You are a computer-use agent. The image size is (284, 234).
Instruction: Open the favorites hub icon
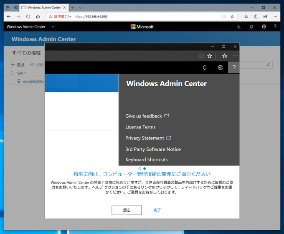click(246, 17)
